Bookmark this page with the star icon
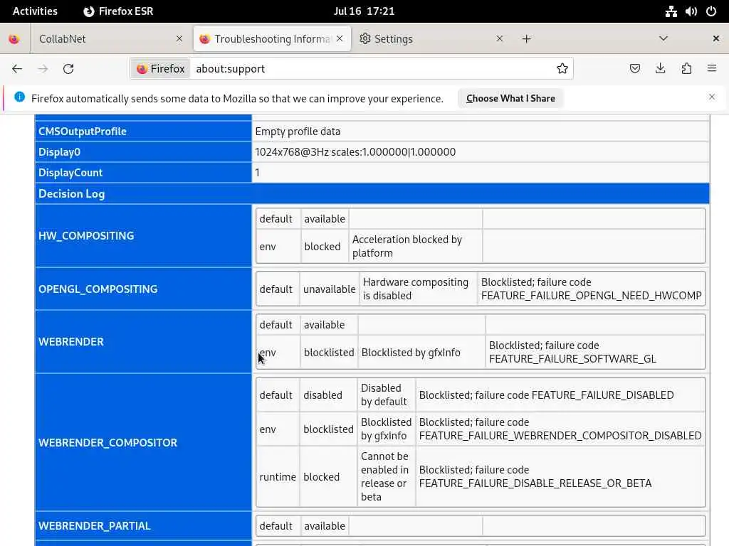This screenshot has width=729, height=546. coord(562,69)
